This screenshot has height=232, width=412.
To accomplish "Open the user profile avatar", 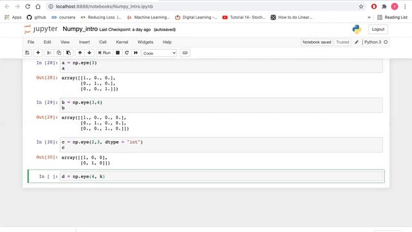I will pyautogui.click(x=395, y=6).
